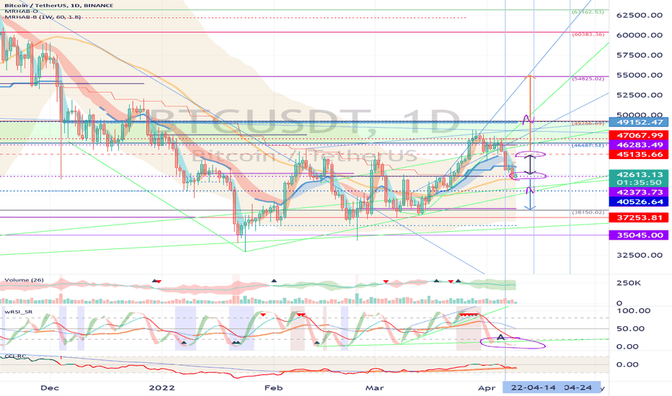Click the 35045.00 purple price label

coord(640,235)
